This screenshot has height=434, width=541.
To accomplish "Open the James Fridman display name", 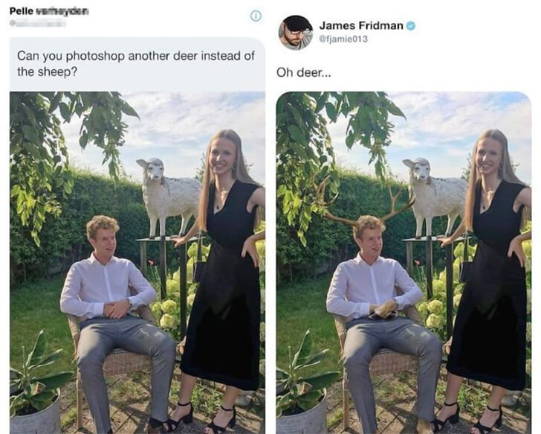I will point(361,25).
